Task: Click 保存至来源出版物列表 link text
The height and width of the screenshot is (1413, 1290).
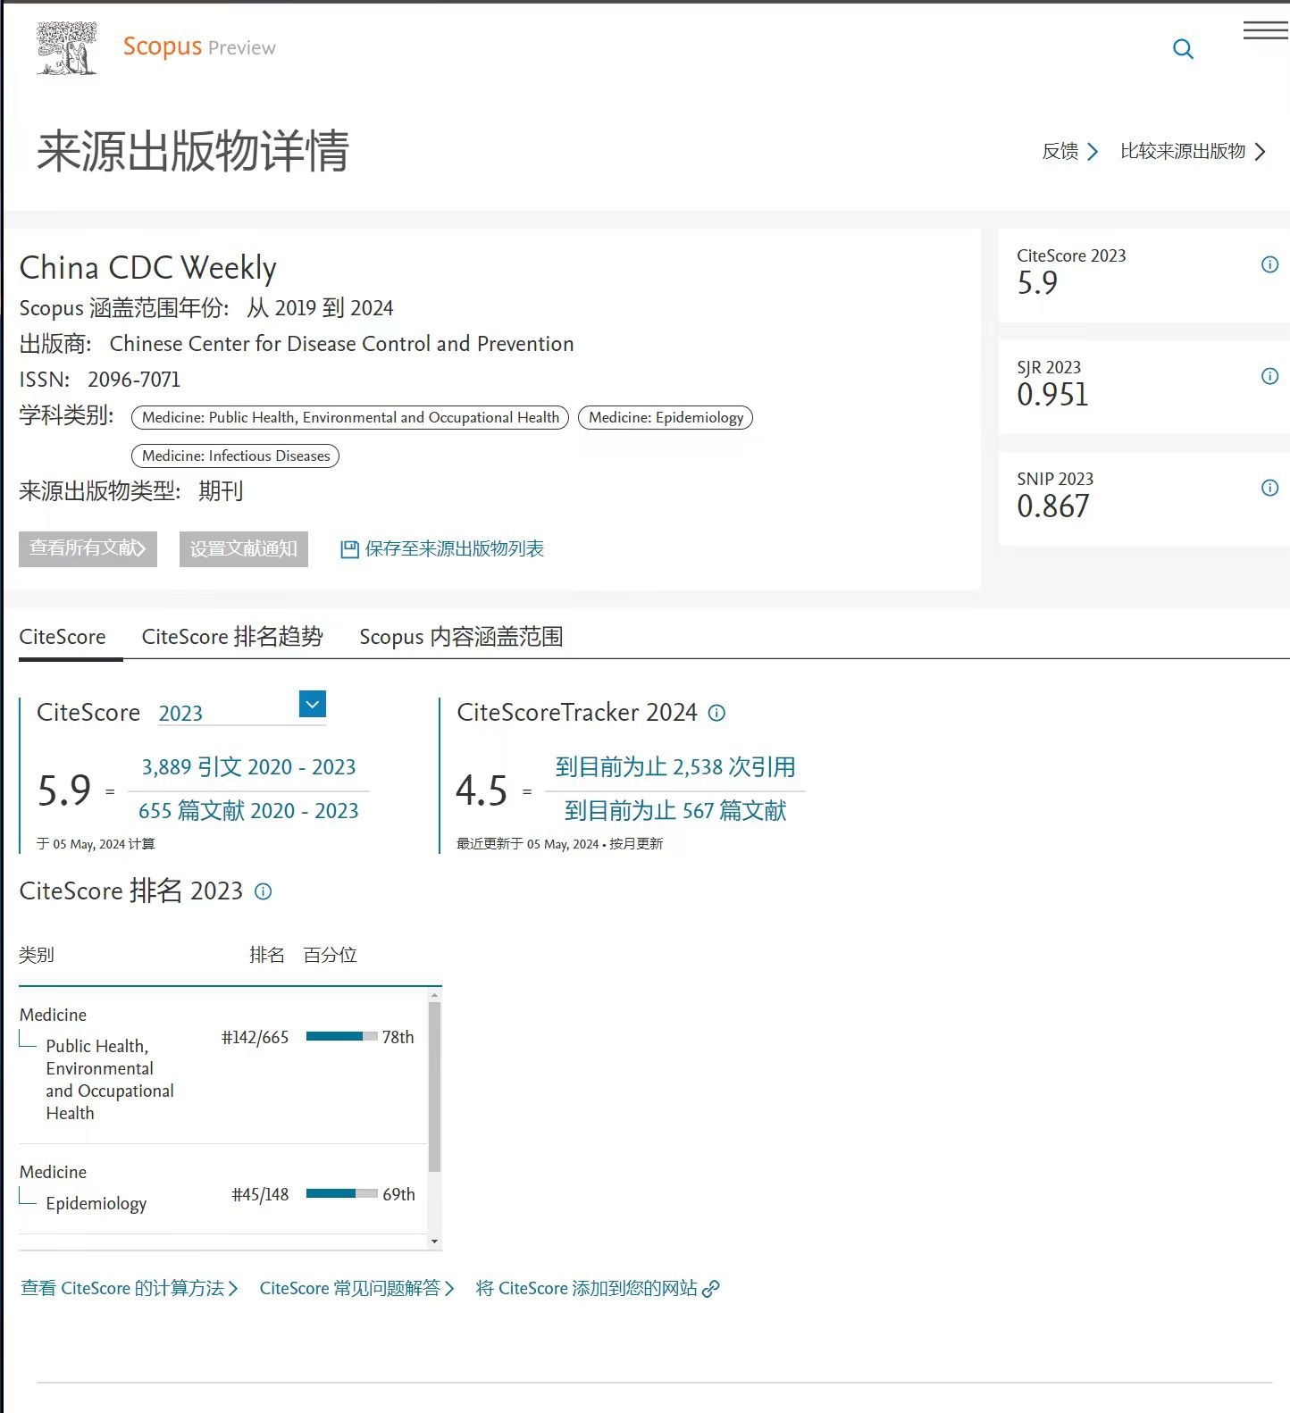Action: tap(455, 548)
